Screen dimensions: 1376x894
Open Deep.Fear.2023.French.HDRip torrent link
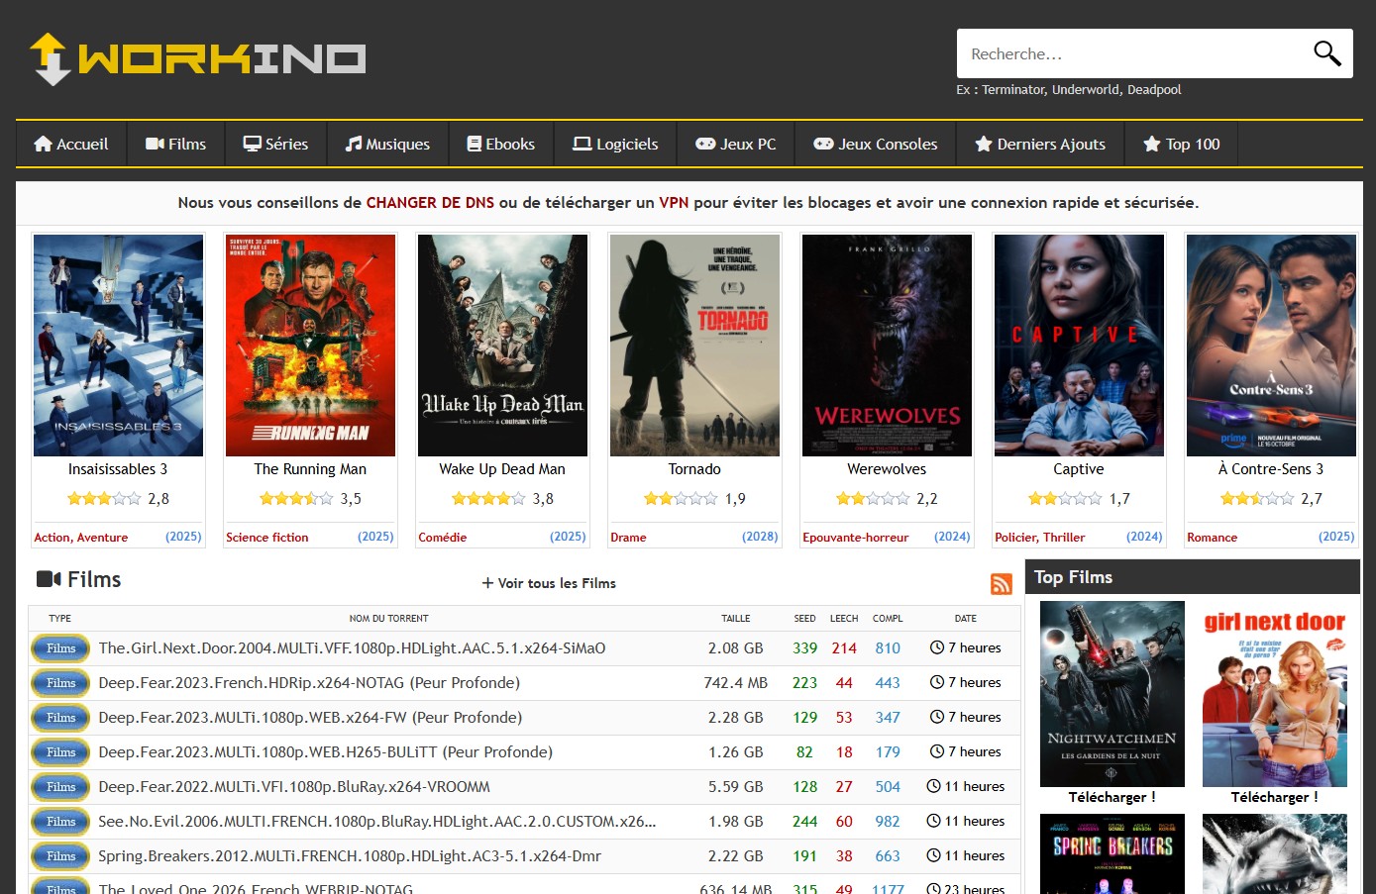309,683
